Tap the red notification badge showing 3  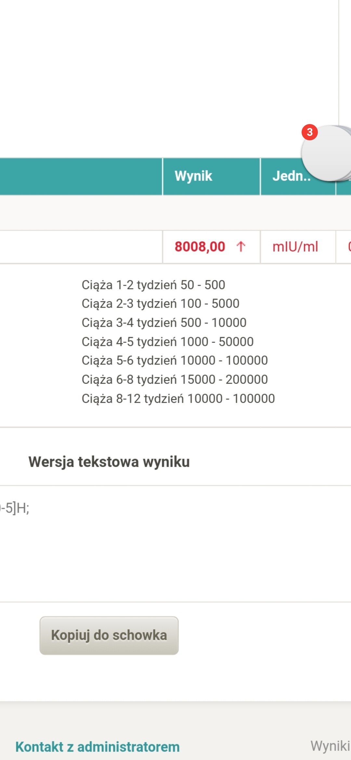pyautogui.click(x=309, y=132)
